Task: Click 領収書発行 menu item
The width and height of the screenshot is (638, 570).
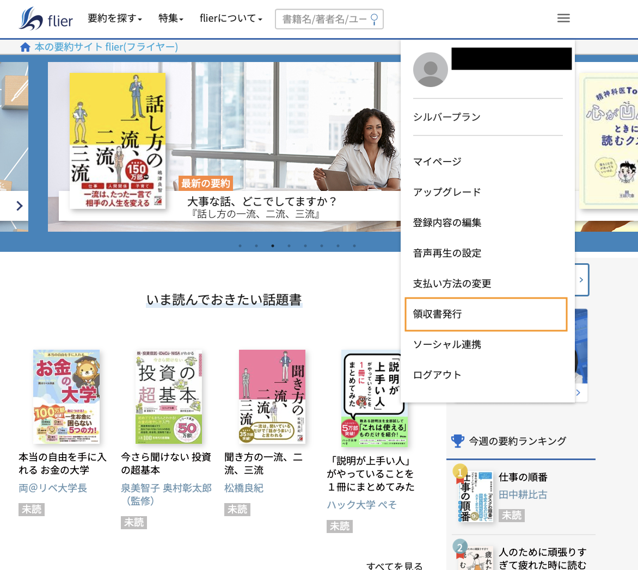Action: 486,314
